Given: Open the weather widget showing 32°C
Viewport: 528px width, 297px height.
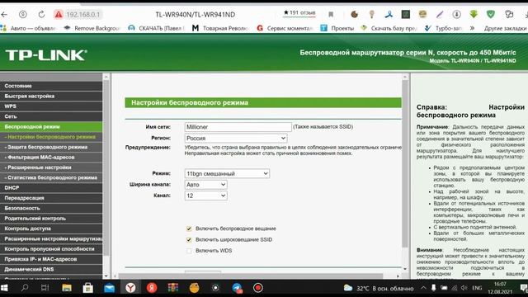Looking at the screenshot, I should (x=378, y=288).
